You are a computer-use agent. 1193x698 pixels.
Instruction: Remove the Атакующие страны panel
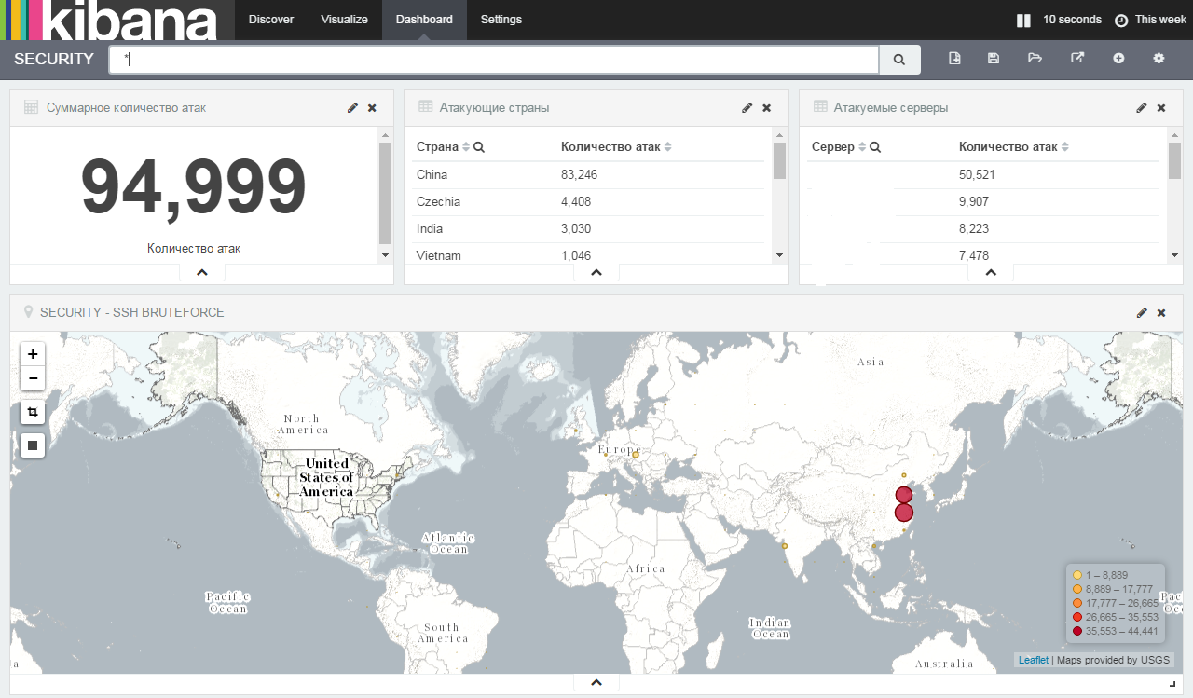click(766, 108)
